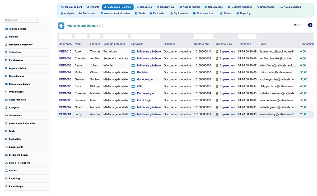Click the sidebar Reporting pie chart icon
This screenshot has width=317, height=196.
coord(7,178)
